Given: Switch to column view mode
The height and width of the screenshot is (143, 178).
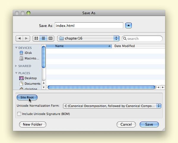Looking at the screenshot, I should [50, 38].
